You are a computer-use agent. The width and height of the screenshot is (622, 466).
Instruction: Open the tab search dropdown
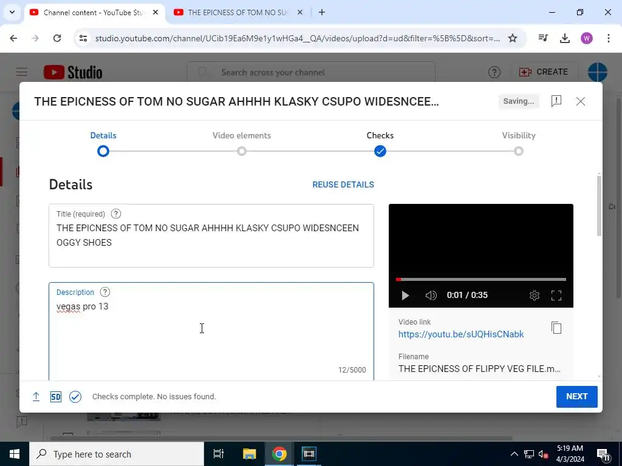(x=12, y=12)
